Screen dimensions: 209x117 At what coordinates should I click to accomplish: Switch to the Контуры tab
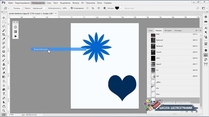click(178, 31)
